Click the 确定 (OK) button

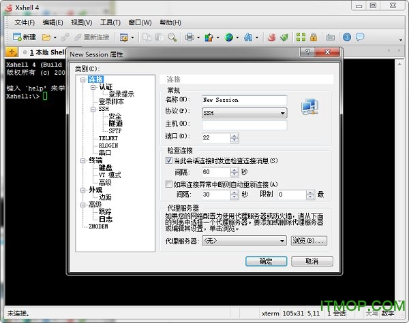tap(266, 261)
